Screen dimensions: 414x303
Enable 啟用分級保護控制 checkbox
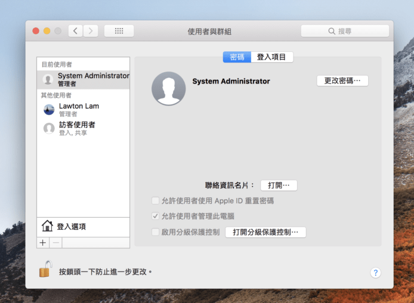click(156, 232)
